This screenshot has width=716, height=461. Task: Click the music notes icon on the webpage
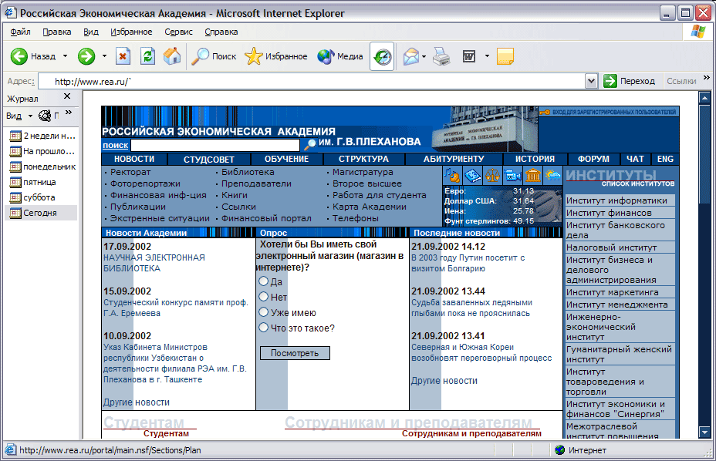[x=451, y=175]
